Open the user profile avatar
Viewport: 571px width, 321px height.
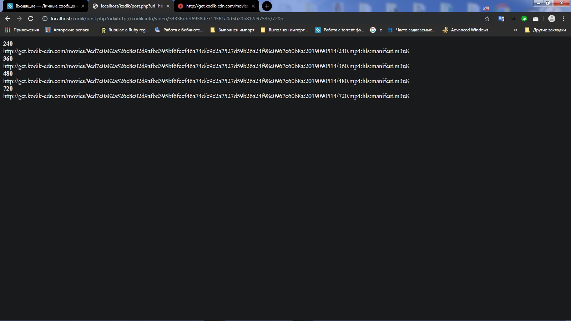click(552, 19)
